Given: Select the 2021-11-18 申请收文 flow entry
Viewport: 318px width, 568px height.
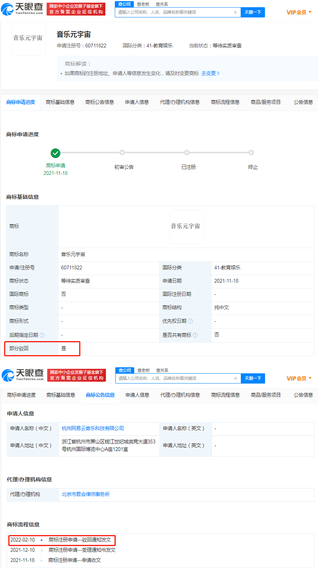Looking at the screenshot, I should coord(56,560).
